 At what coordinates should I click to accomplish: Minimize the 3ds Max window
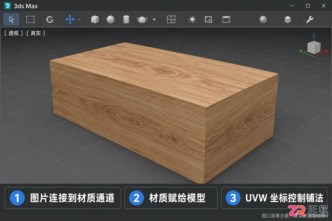[x=292, y=6]
